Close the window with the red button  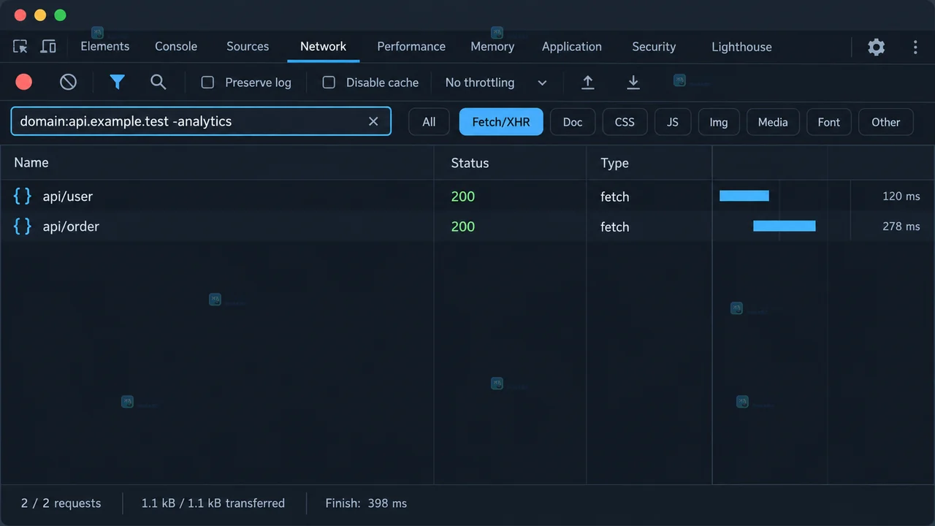coord(20,15)
